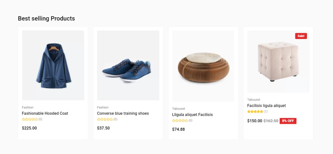Select Tabouret category above Facilisis ligula aliquet
The image size is (333, 154).
tap(254, 99)
